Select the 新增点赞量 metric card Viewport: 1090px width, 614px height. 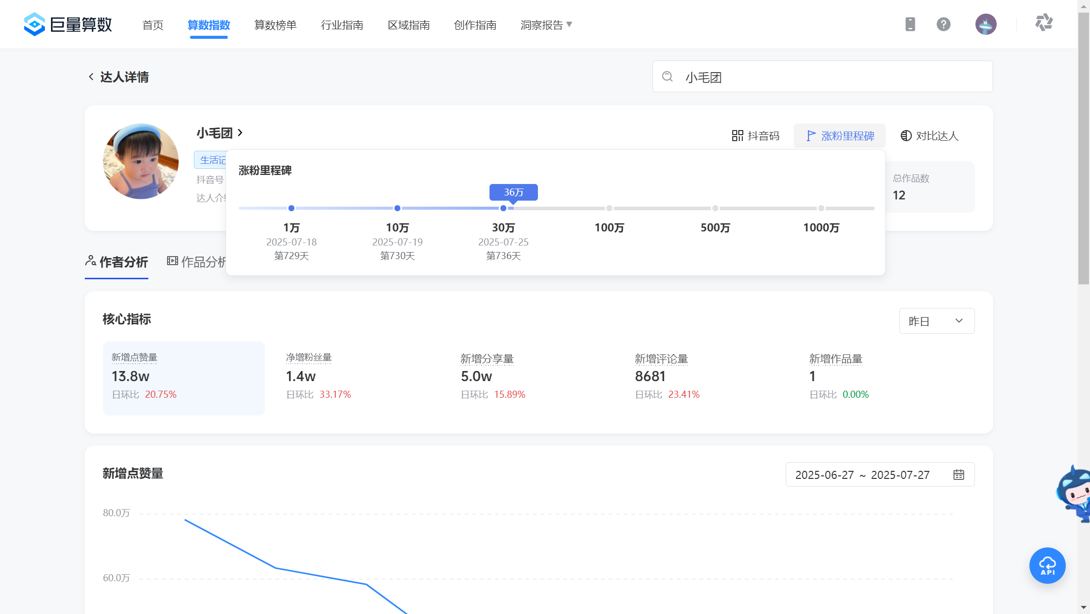coord(184,378)
